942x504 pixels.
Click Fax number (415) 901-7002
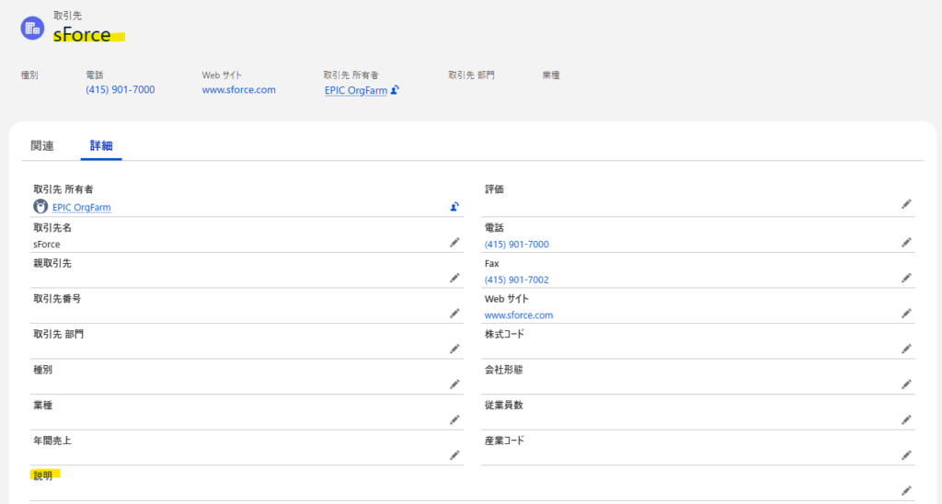(517, 280)
